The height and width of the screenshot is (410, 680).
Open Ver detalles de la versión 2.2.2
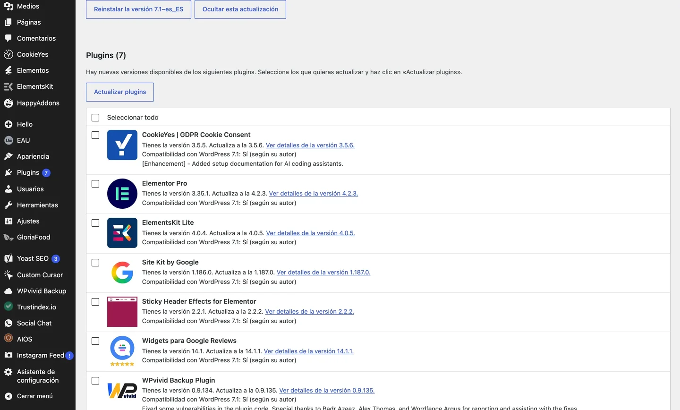tap(310, 312)
